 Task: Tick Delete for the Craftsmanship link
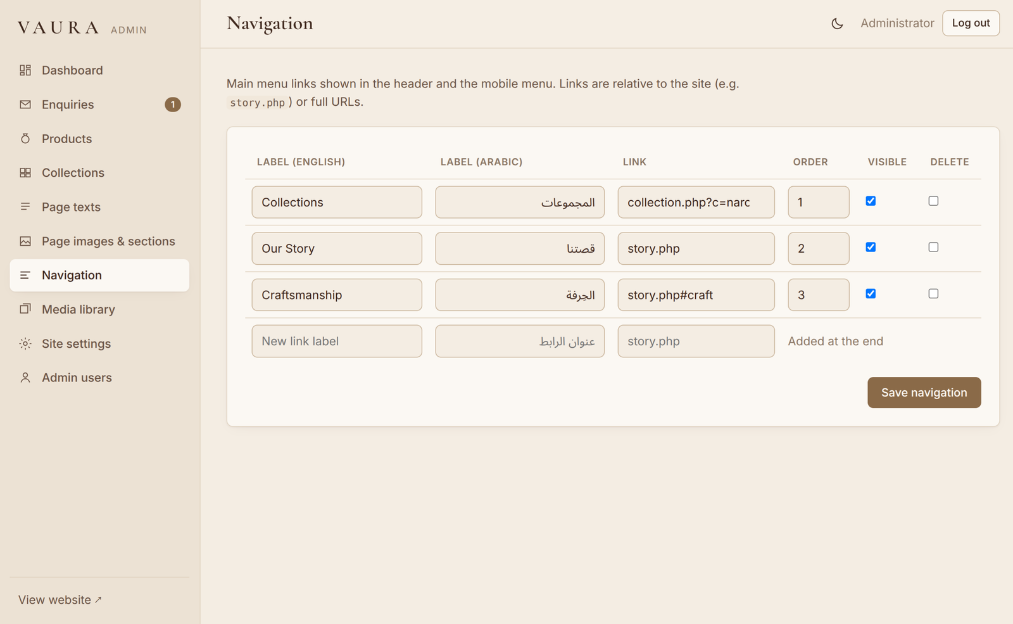933,293
